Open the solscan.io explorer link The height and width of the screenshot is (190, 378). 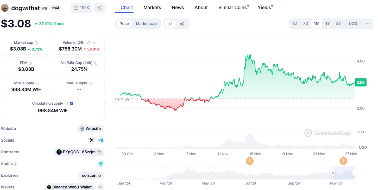pos(91,175)
